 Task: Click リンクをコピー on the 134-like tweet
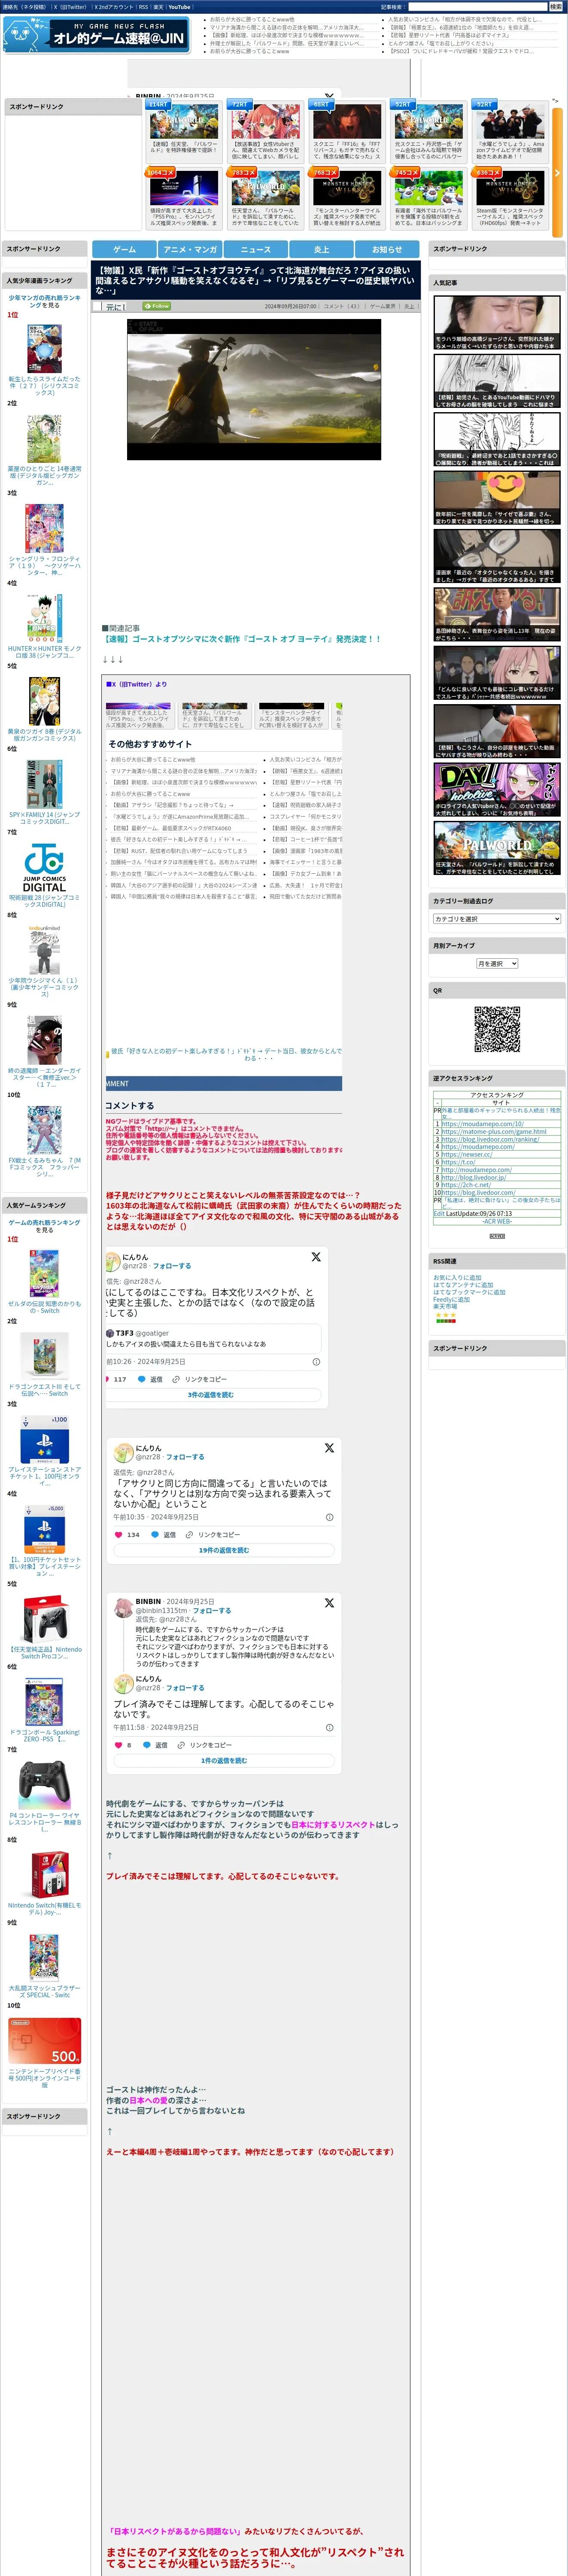[x=213, y=1535]
